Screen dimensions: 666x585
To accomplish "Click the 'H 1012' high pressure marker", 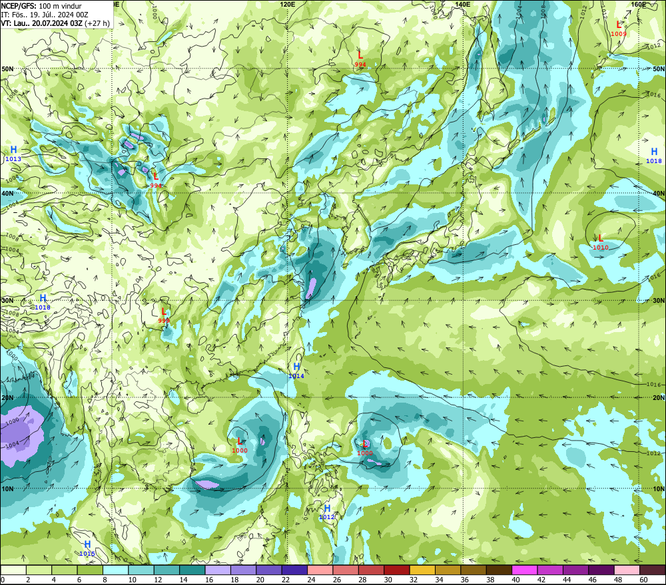I will (327, 512).
